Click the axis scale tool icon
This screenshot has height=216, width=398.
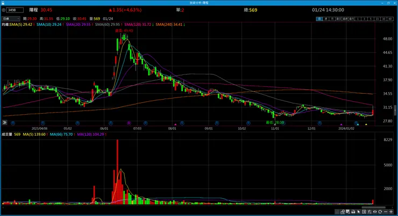pyautogui.click(x=369, y=212)
